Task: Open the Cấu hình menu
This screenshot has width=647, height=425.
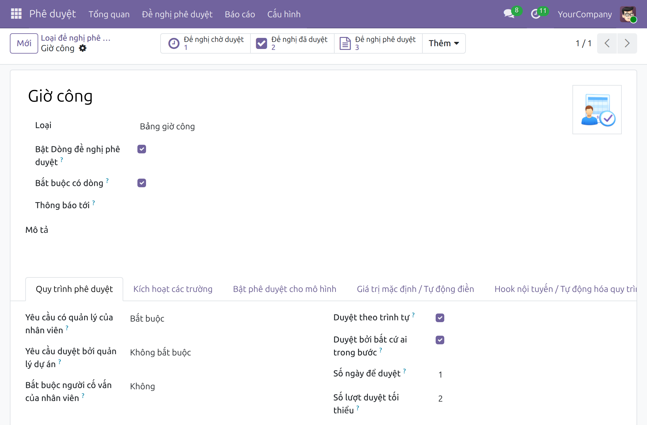Action: tap(284, 14)
